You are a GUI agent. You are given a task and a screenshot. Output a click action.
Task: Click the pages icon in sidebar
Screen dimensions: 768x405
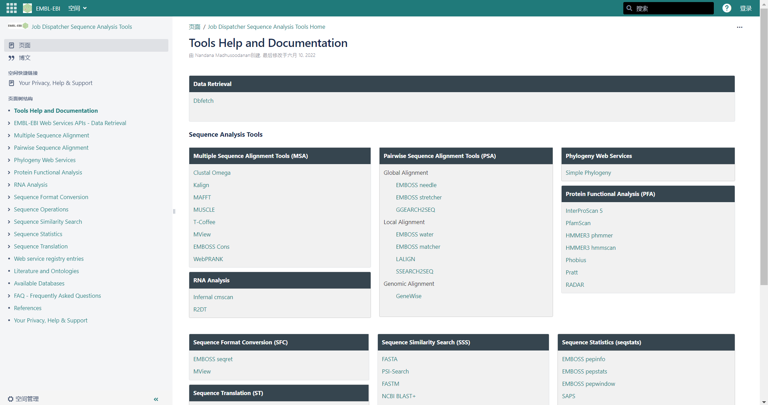[11, 45]
